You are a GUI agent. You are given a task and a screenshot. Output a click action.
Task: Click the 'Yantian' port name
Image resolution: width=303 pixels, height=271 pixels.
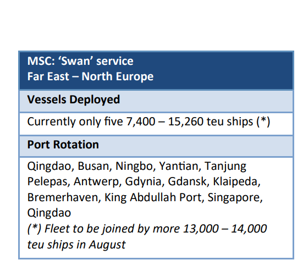coord(180,166)
